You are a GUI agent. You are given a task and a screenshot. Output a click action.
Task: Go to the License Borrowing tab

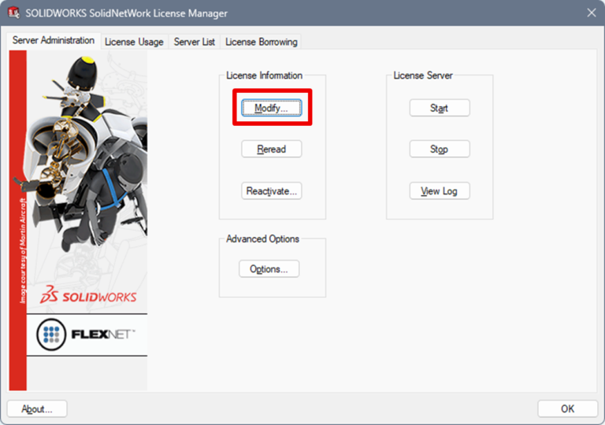click(262, 42)
